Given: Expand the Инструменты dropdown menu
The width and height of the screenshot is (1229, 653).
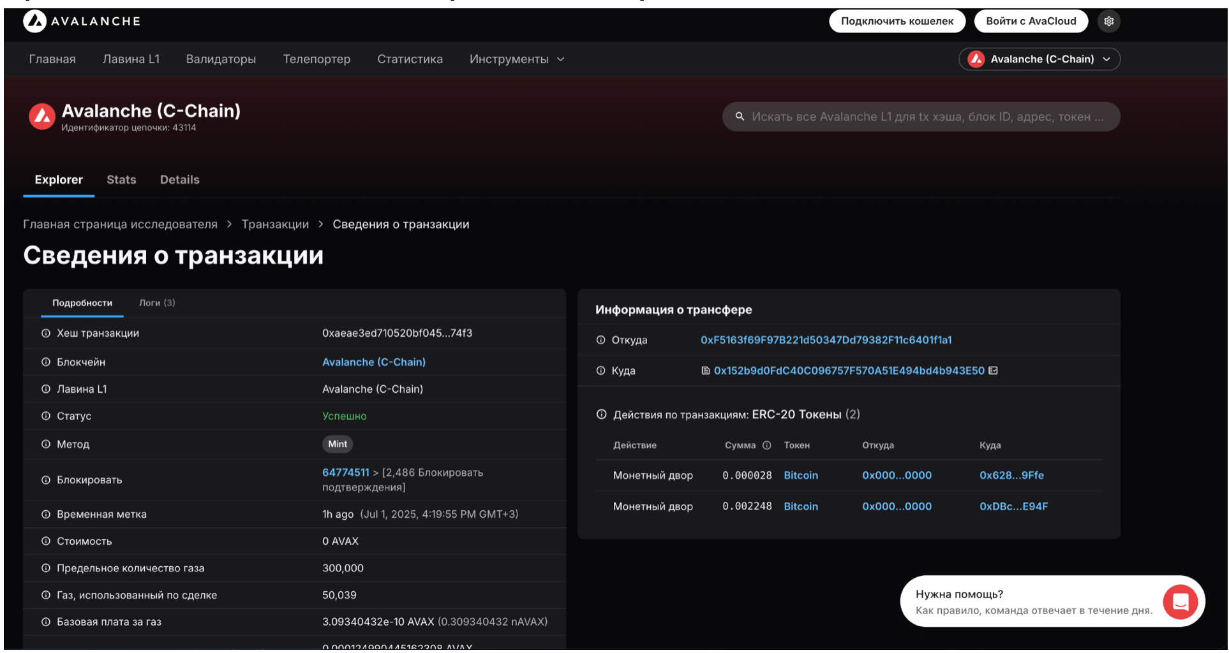Looking at the screenshot, I should pyautogui.click(x=517, y=59).
